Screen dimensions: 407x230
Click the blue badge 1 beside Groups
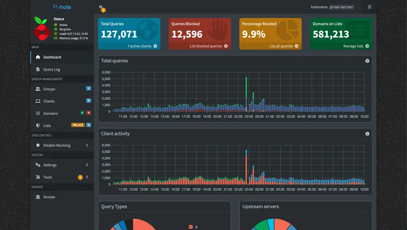[88, 88]
